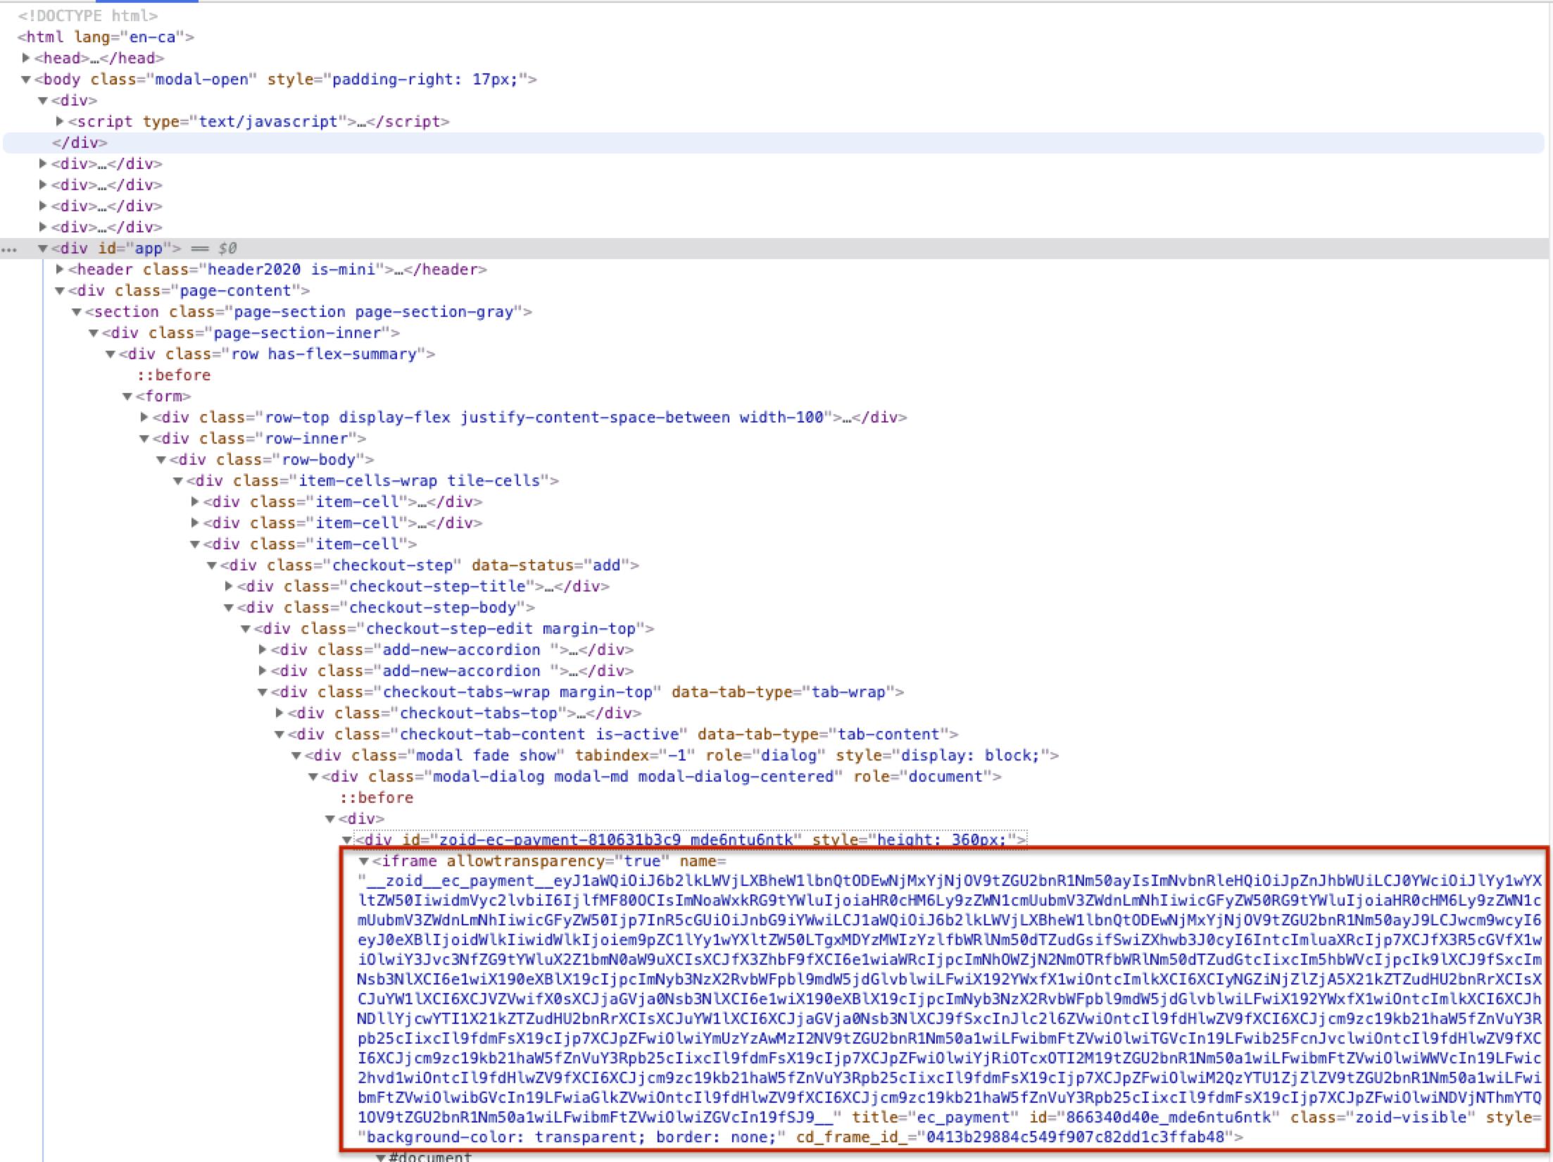
Task: Click the ::before pseudo-element under row has-flex-summary
Action: coord(174,375)
